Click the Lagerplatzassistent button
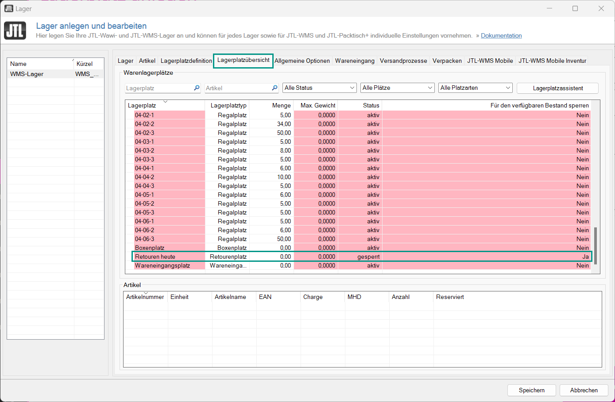The height and width of the screenshot is (402, 615). (x=557, y=88)
